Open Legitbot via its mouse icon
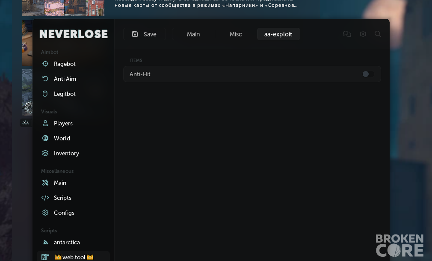The height and width of the screenshot is (261, 432). click(x=45, y=94)
